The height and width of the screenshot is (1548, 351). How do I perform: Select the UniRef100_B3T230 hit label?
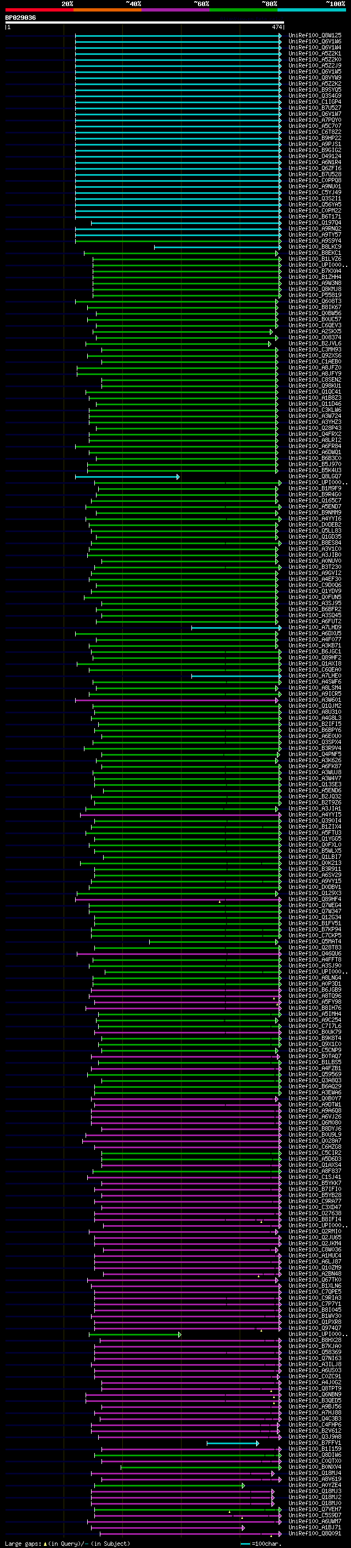tap(315, 567)
